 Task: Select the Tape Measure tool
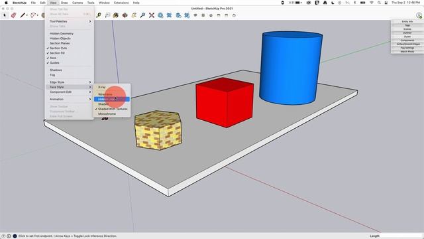[x=99, y=15]
